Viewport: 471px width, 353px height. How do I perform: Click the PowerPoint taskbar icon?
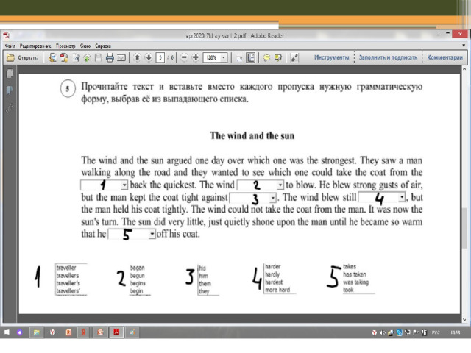(68, 332)
